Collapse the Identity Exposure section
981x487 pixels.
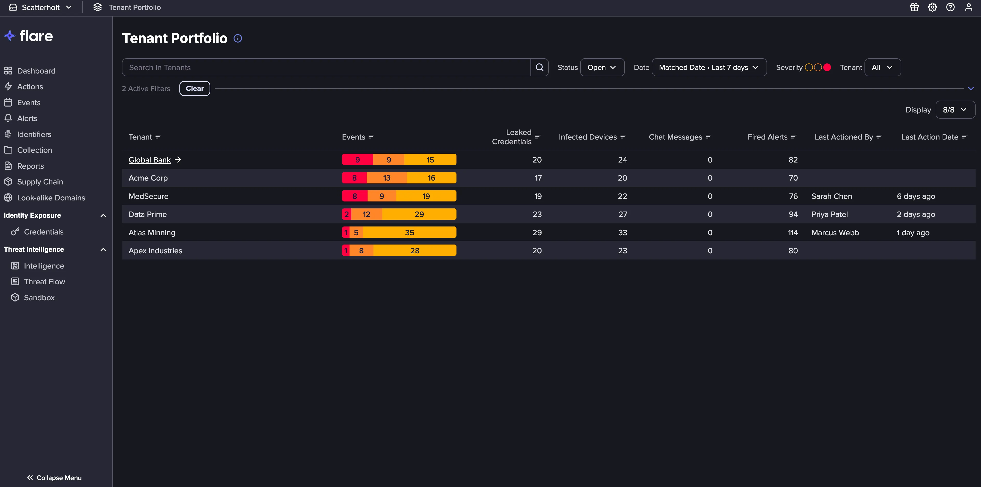103,216
